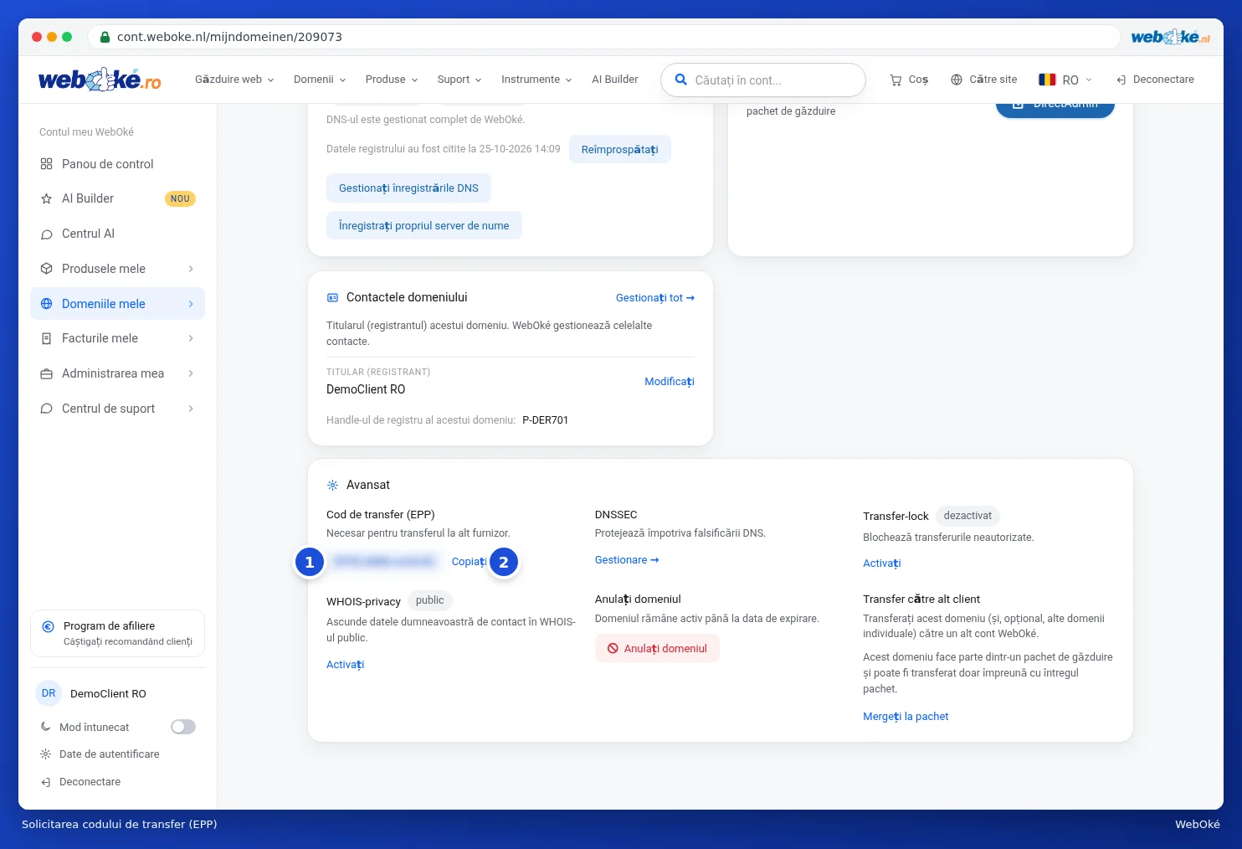Click the top-bar Deconectare logout icon
Viewport: 1242px width, 849px height.
1121,80
